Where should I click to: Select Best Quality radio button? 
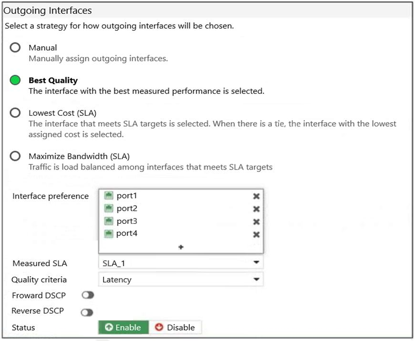[x=16, y=80]
